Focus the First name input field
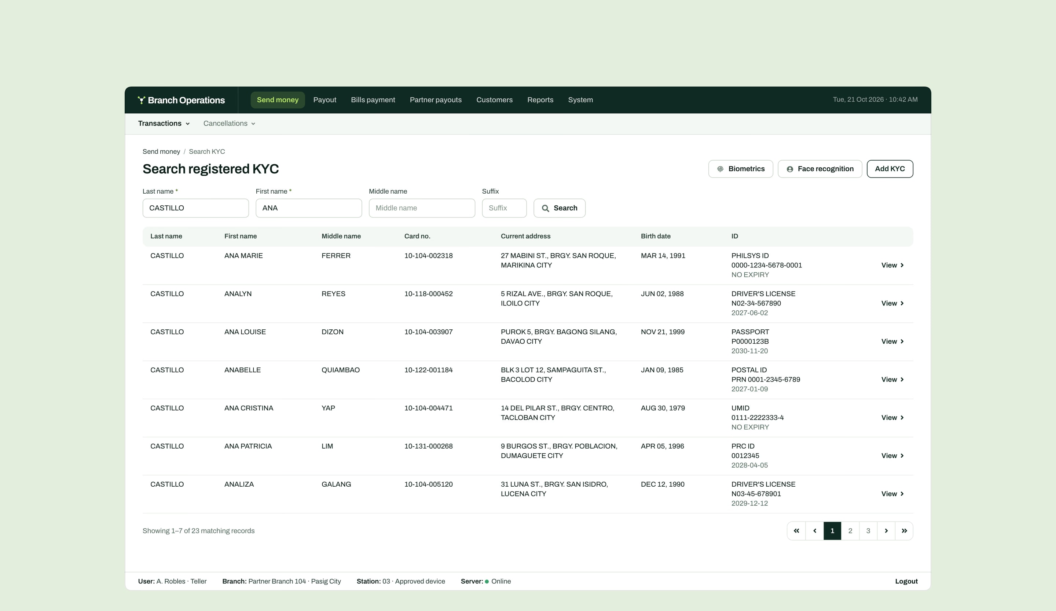Image resolution: width=1056 pixels, height=611 pixels. point(309,208)
